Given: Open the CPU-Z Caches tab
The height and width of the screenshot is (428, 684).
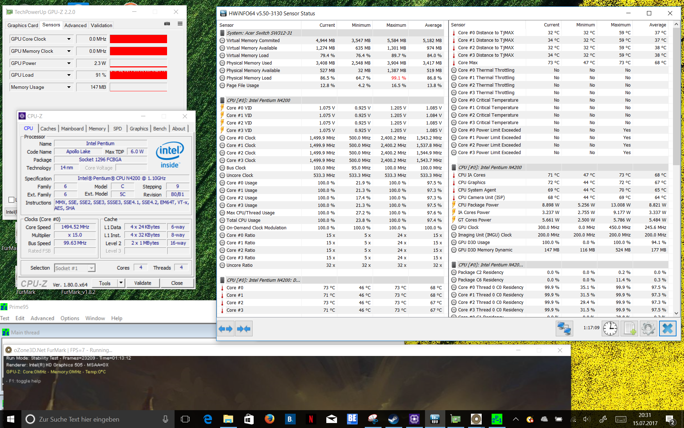Looking at the screenshot, I should [x=48, y=128].
